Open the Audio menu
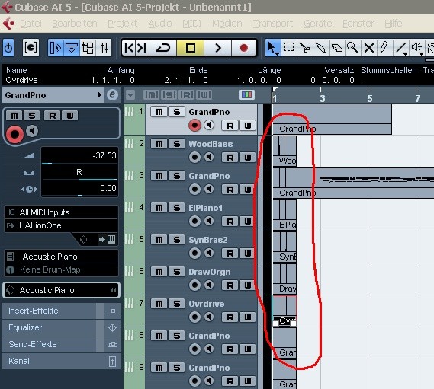This screenshot has height=389, width=434. 160,24
